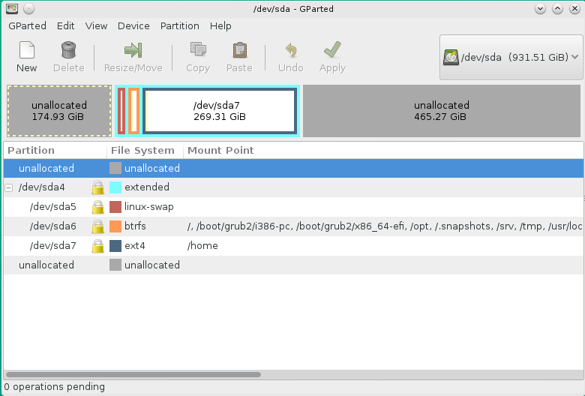This screenshot has height=396, width=585.
Task: Click the orange btrfs color swatch
Action: click(115, 226)
